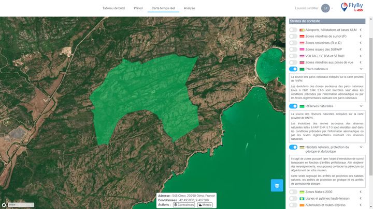
Task: Click the Laurent Jardillier user name
Action: 307,8
